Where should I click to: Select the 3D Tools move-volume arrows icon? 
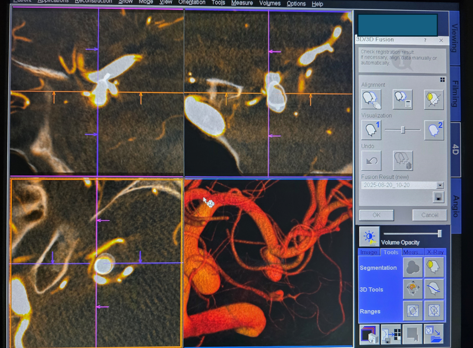pos(413,289)
